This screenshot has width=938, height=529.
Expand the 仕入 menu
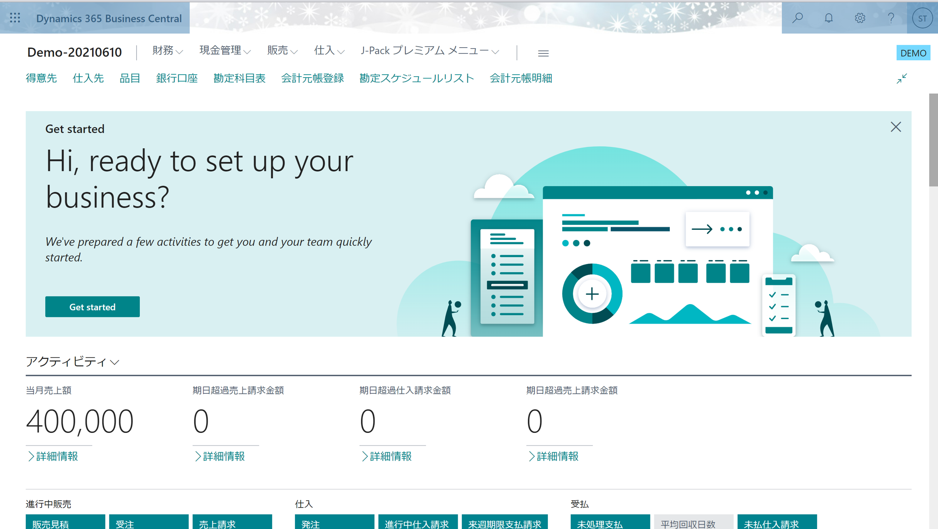pos(329,51)
